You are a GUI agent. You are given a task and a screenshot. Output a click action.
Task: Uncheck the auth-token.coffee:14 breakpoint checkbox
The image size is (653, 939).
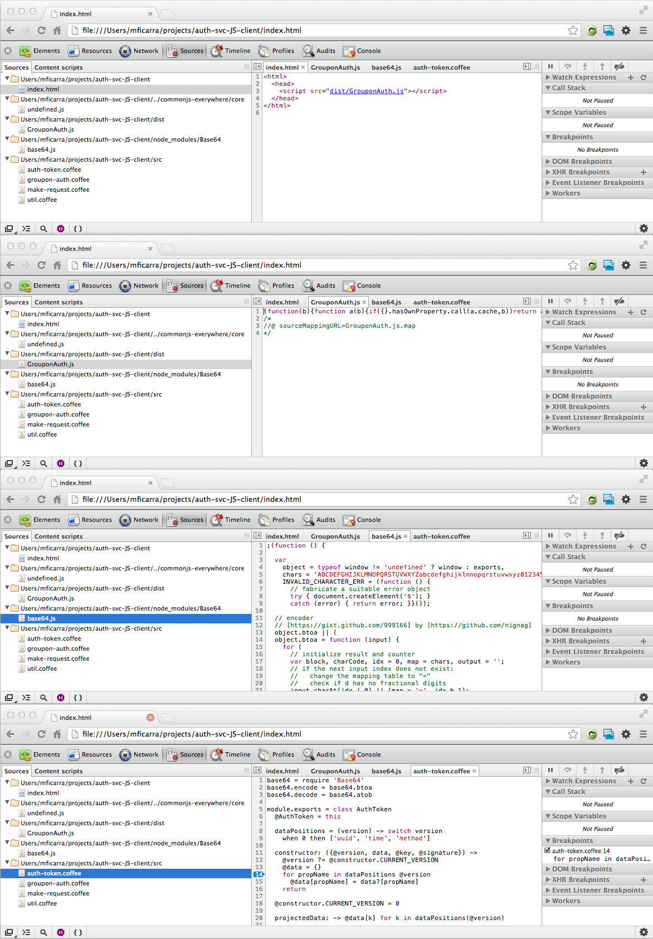point(547,850)
